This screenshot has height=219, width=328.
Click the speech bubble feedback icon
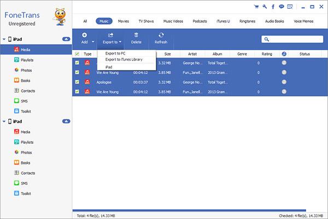point(282,7)
